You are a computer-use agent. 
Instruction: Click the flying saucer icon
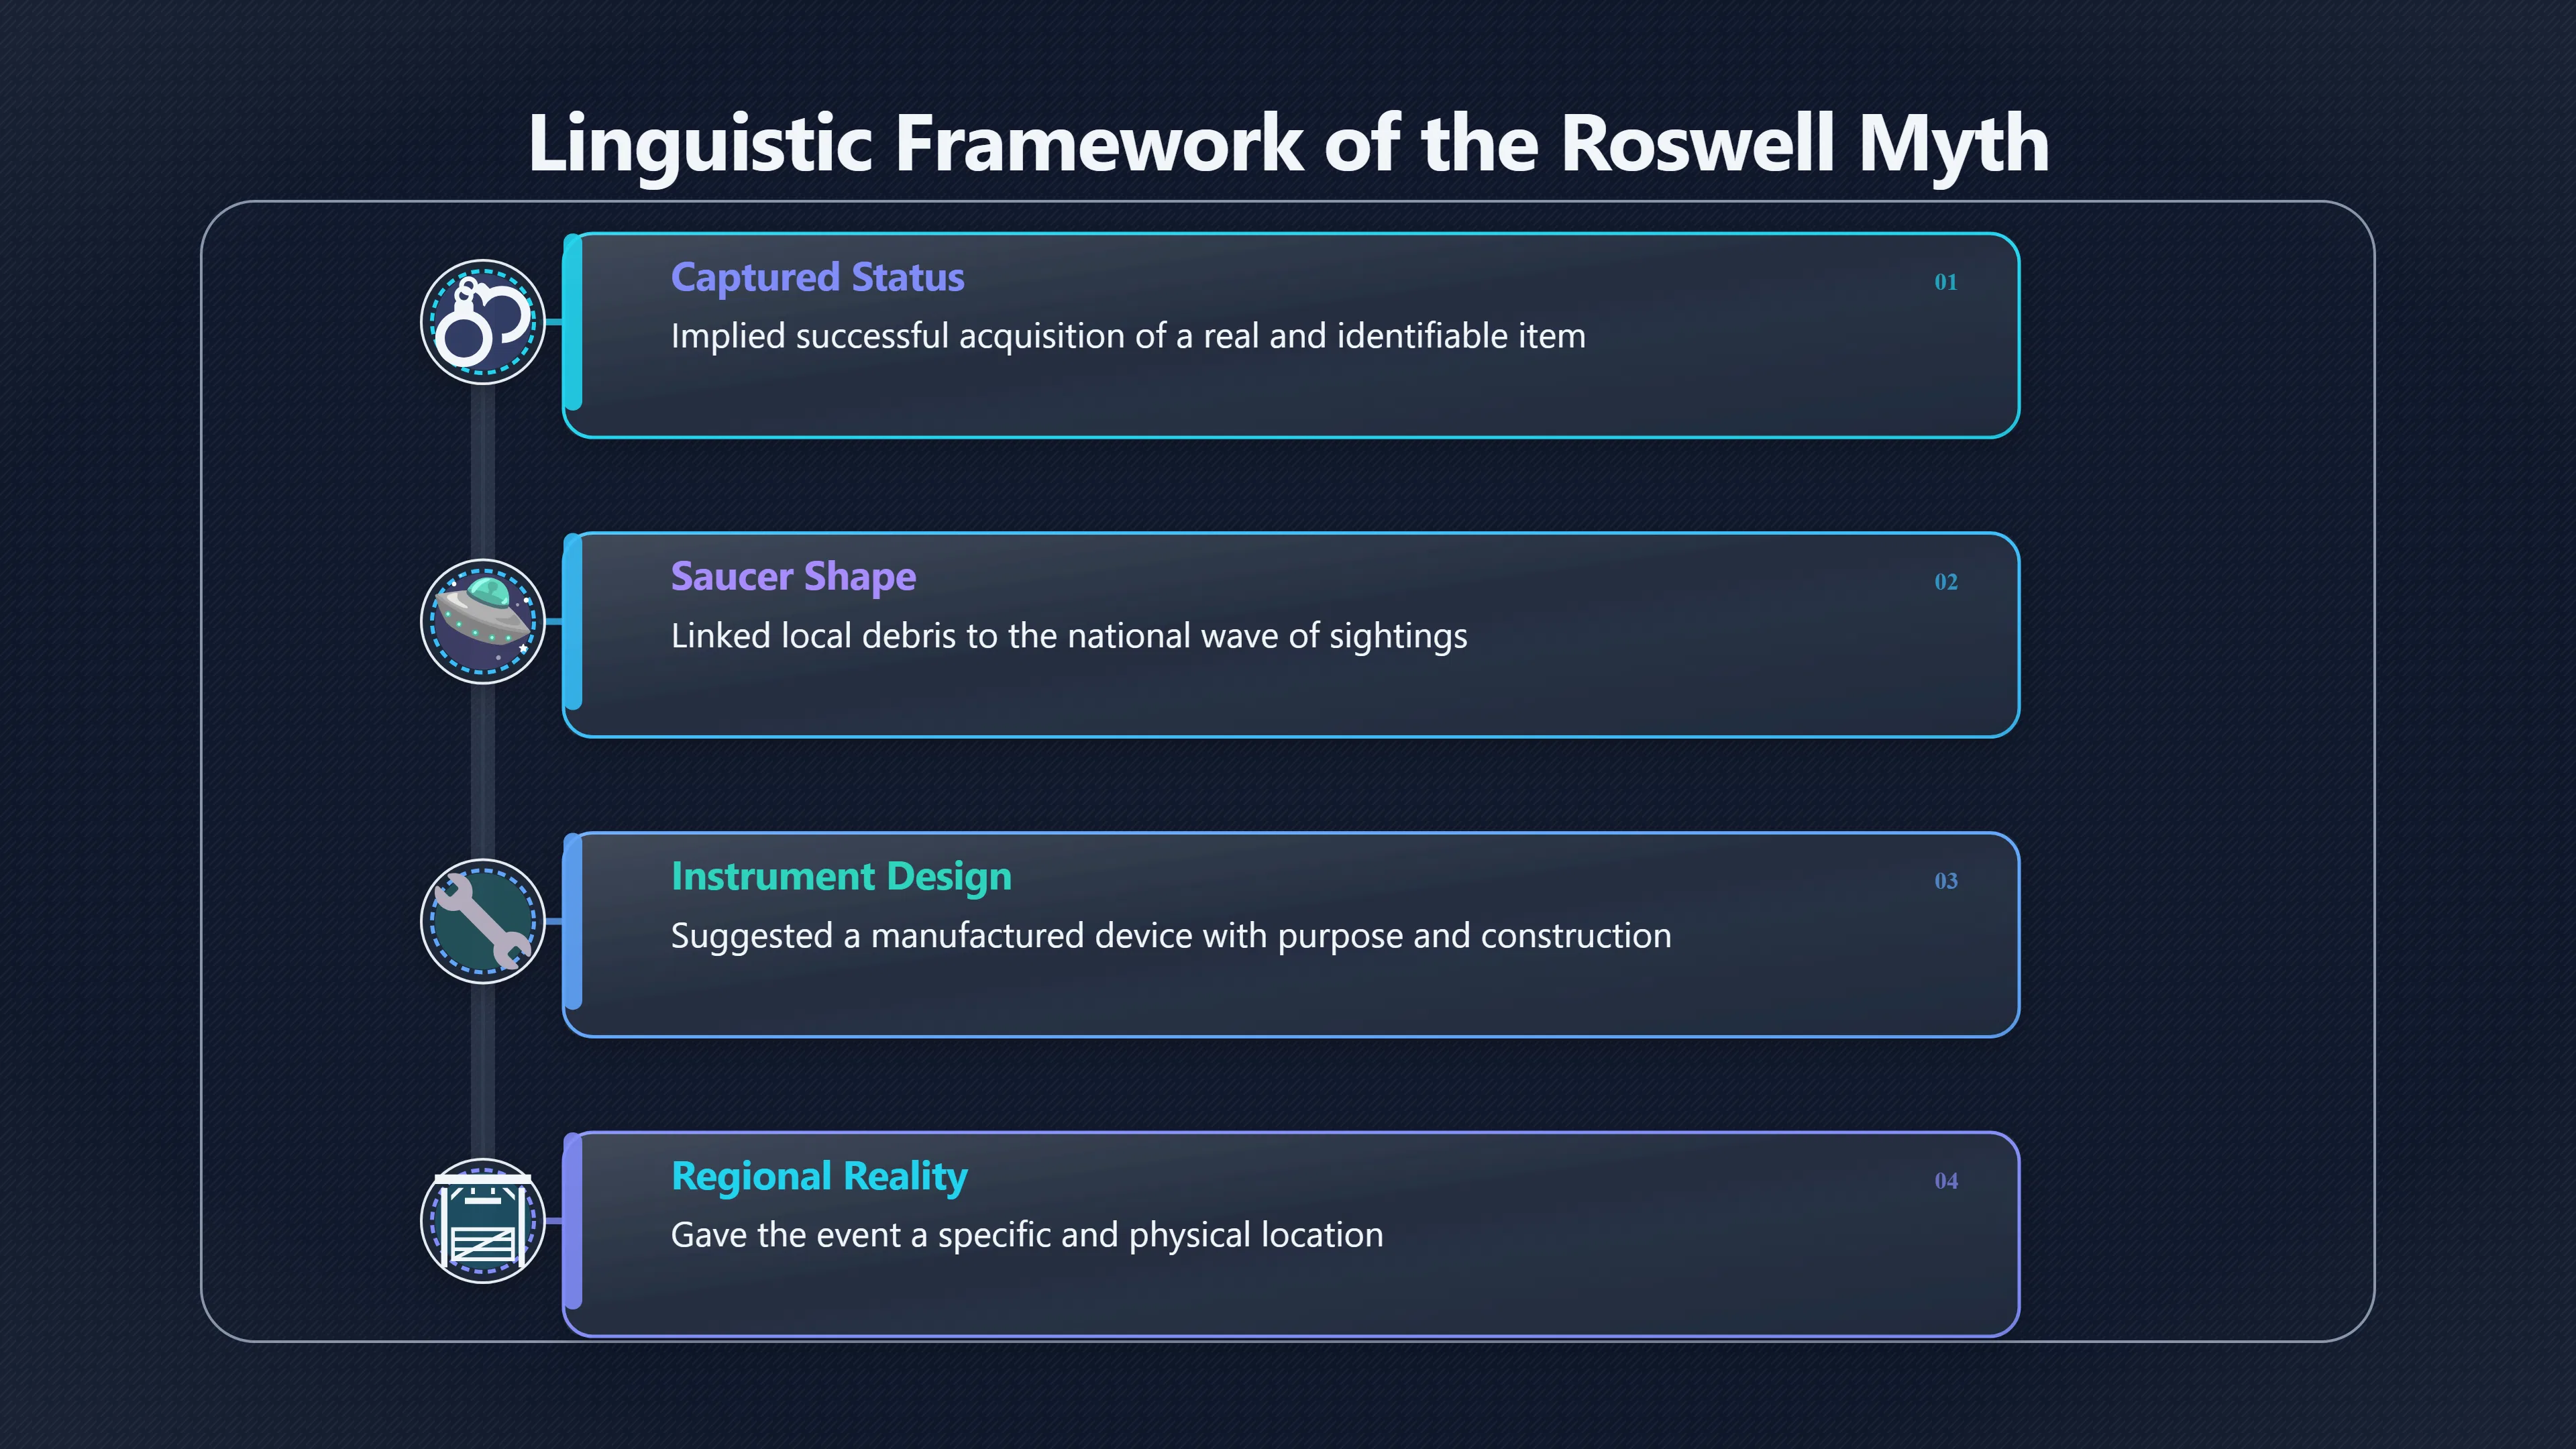[483, 621]
